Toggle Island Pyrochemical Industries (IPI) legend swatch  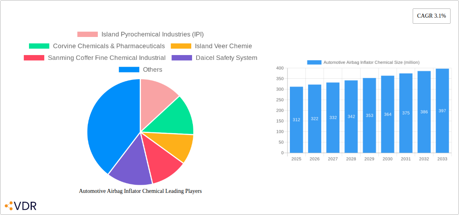[x=87, y=35]
